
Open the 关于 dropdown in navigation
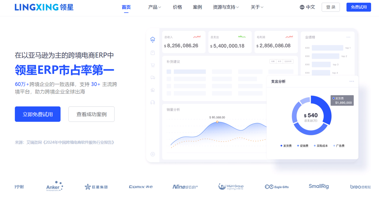pos(256,7)
